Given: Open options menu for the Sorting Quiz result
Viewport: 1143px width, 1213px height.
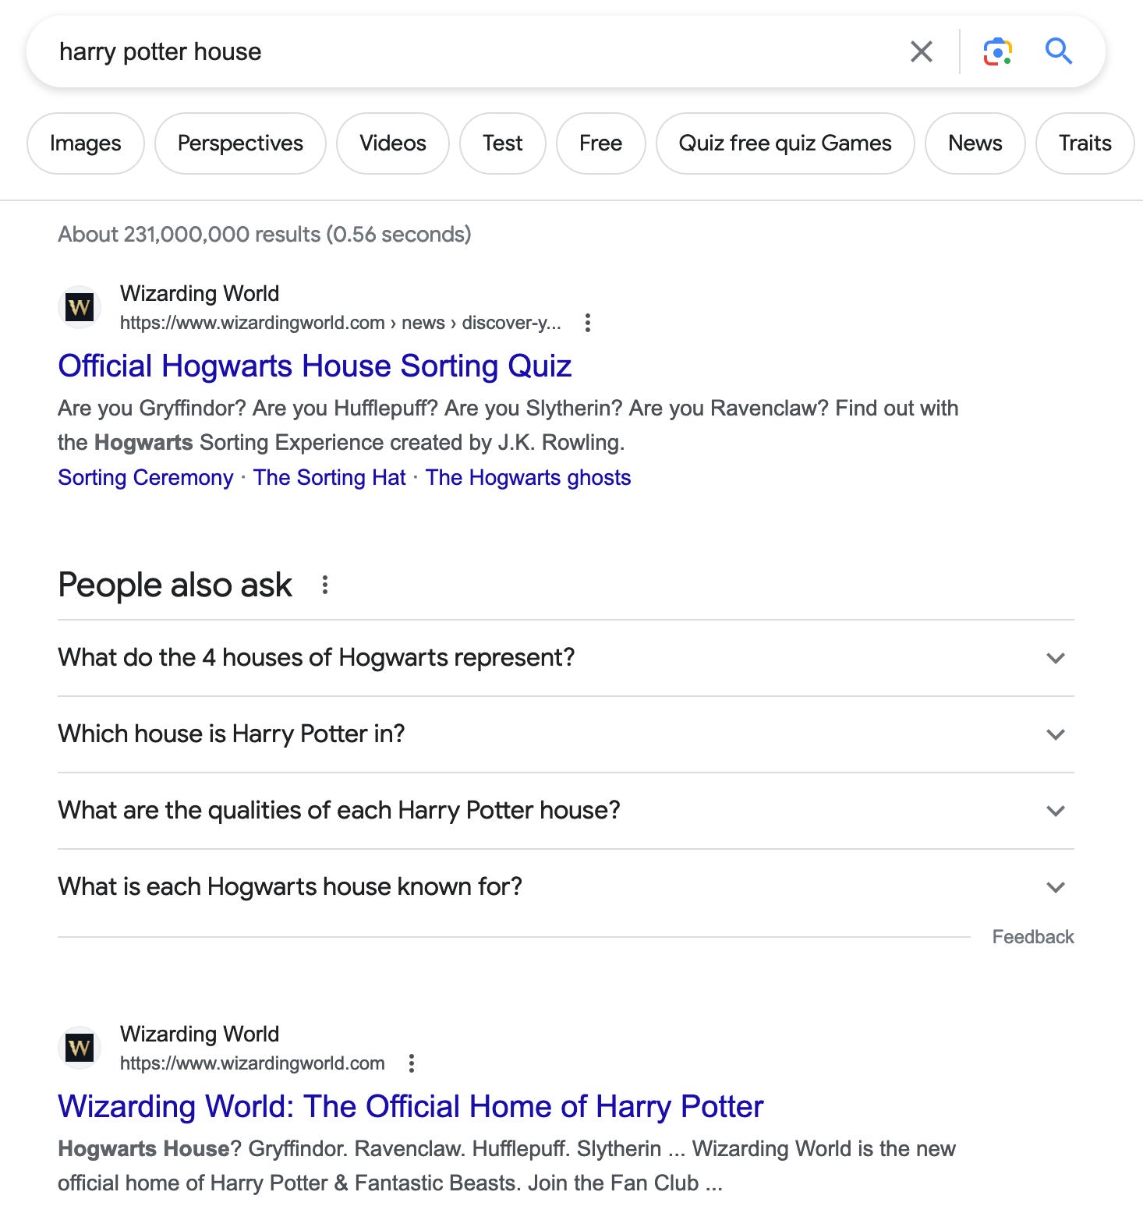Looking at the screenshot, I should [x=588, y=323].
